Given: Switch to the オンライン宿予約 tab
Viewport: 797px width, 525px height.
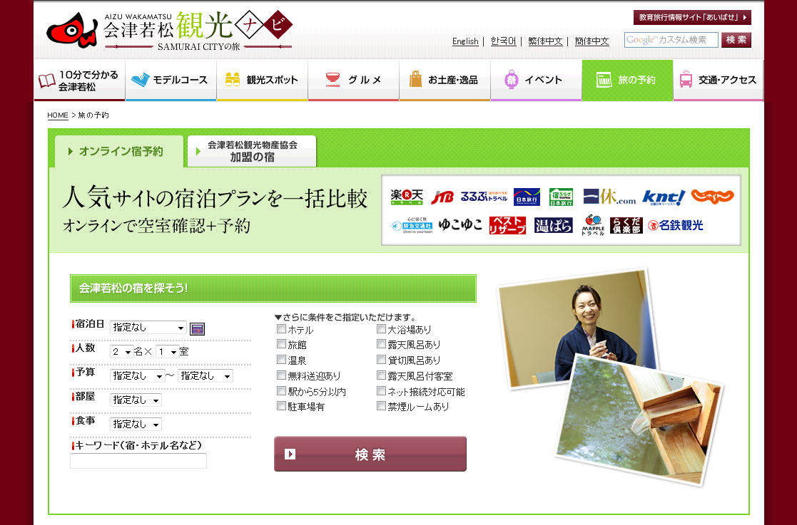Looking at the screenshot, I should click(119, 151).
